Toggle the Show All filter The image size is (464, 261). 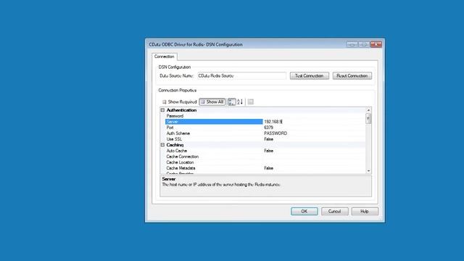212,101
